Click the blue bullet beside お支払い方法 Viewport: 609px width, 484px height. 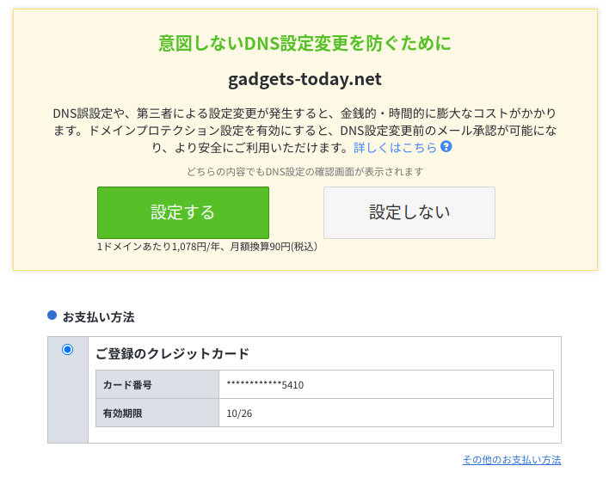(52, 316)
